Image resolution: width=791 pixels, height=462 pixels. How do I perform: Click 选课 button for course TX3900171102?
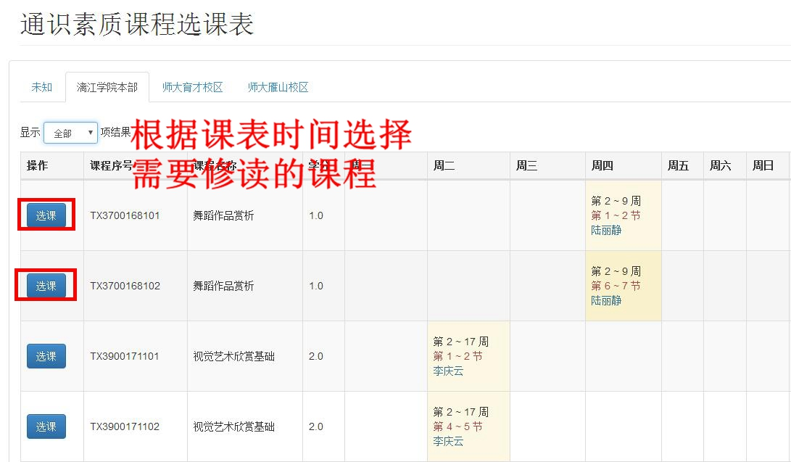click(x=46, y=426)
